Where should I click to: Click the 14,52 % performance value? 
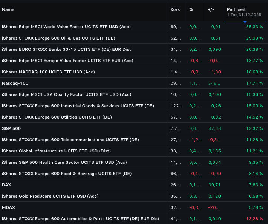254,117
